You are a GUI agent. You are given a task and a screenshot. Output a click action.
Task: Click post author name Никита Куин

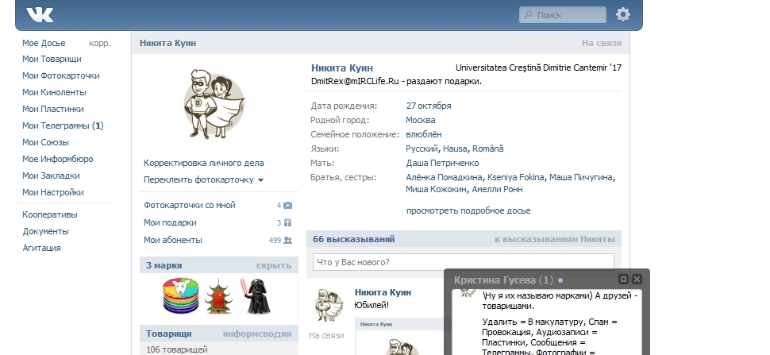(383, 292)
